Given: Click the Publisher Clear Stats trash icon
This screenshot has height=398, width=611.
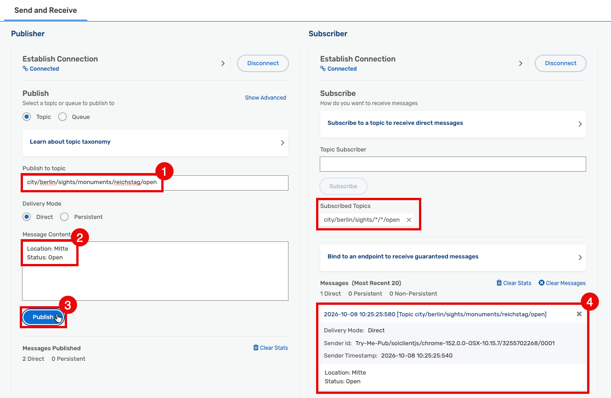Looking at the screenshot, I should 256,348.
